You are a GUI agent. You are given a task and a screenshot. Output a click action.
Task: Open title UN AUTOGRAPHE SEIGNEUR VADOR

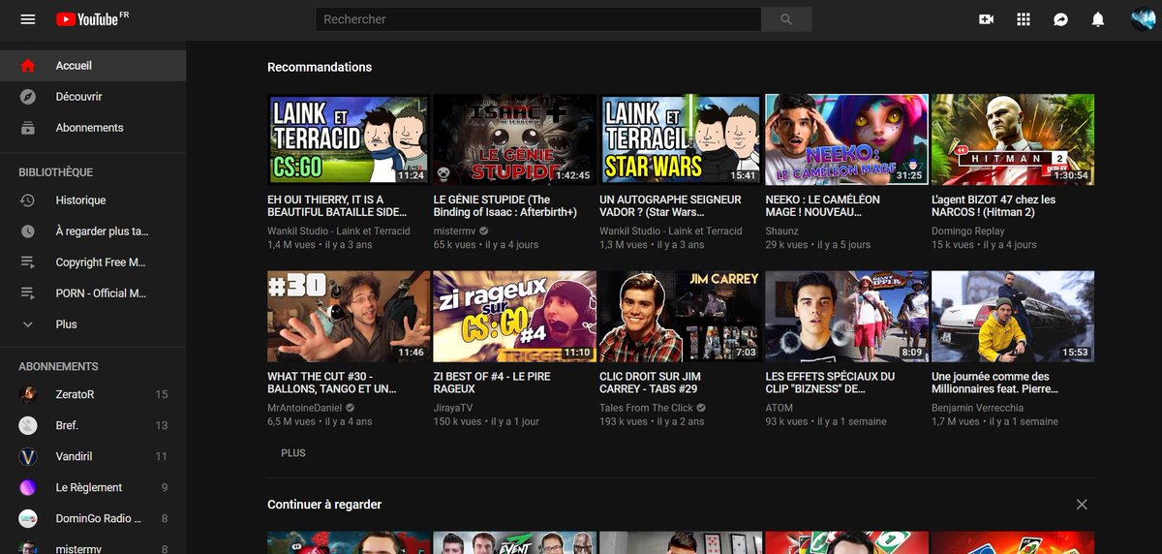click(671, 205)
